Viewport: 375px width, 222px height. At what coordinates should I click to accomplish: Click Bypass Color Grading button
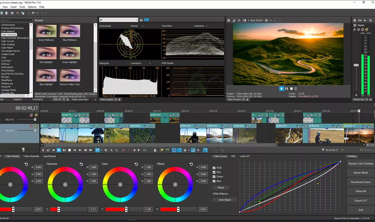point(361,163)
